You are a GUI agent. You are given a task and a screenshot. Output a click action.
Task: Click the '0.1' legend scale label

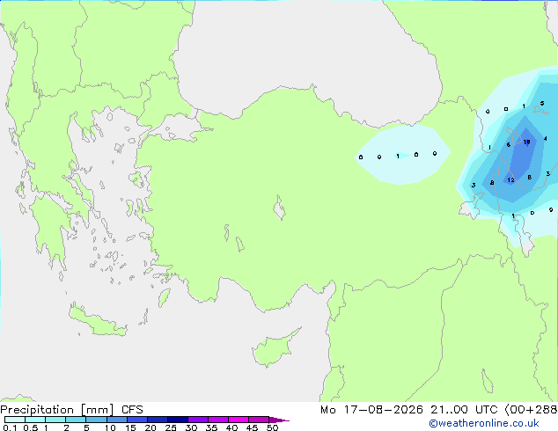(x=10, y=427)
